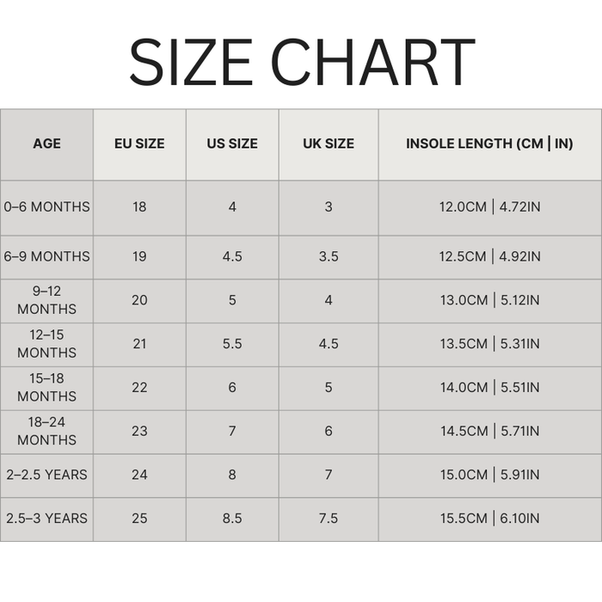
Task: Click the 18–24 MONTHS age cell
Action: click(x=46, y=431)
